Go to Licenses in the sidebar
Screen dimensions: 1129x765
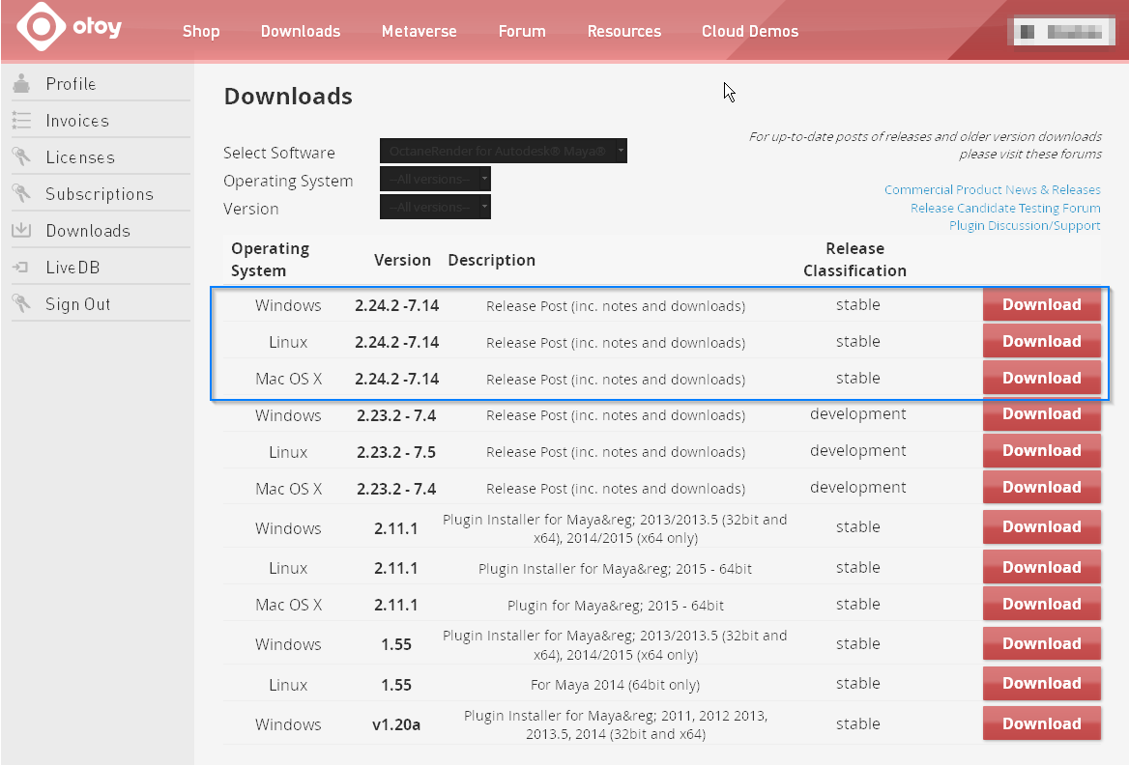pyautogui.click(x=80, y=156)
